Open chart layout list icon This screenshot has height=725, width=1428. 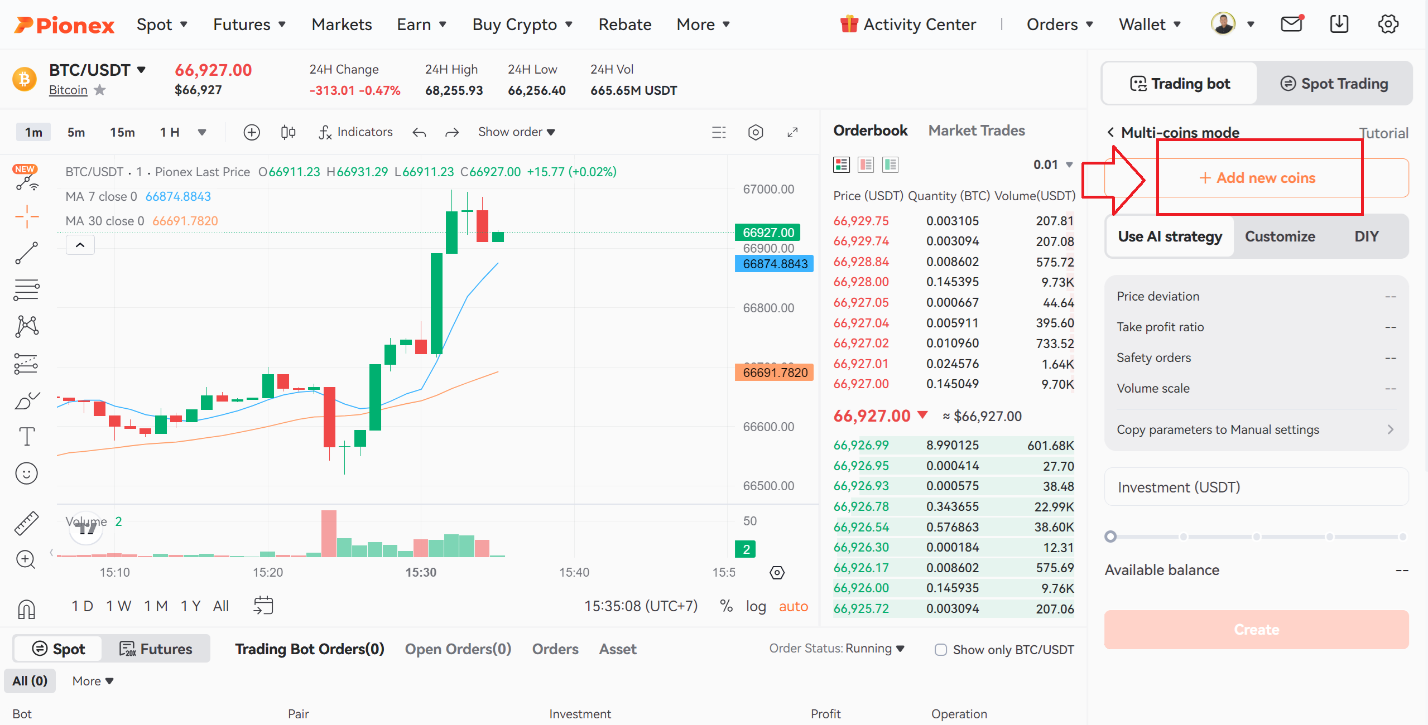(x=719, y=132)
